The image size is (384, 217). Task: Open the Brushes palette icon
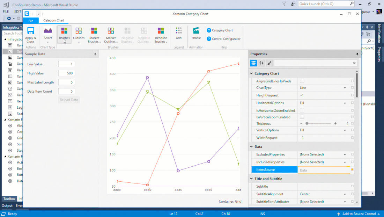tap(64, 30)
